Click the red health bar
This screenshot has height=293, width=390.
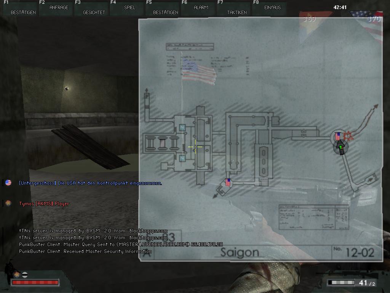tap(35, 282)
